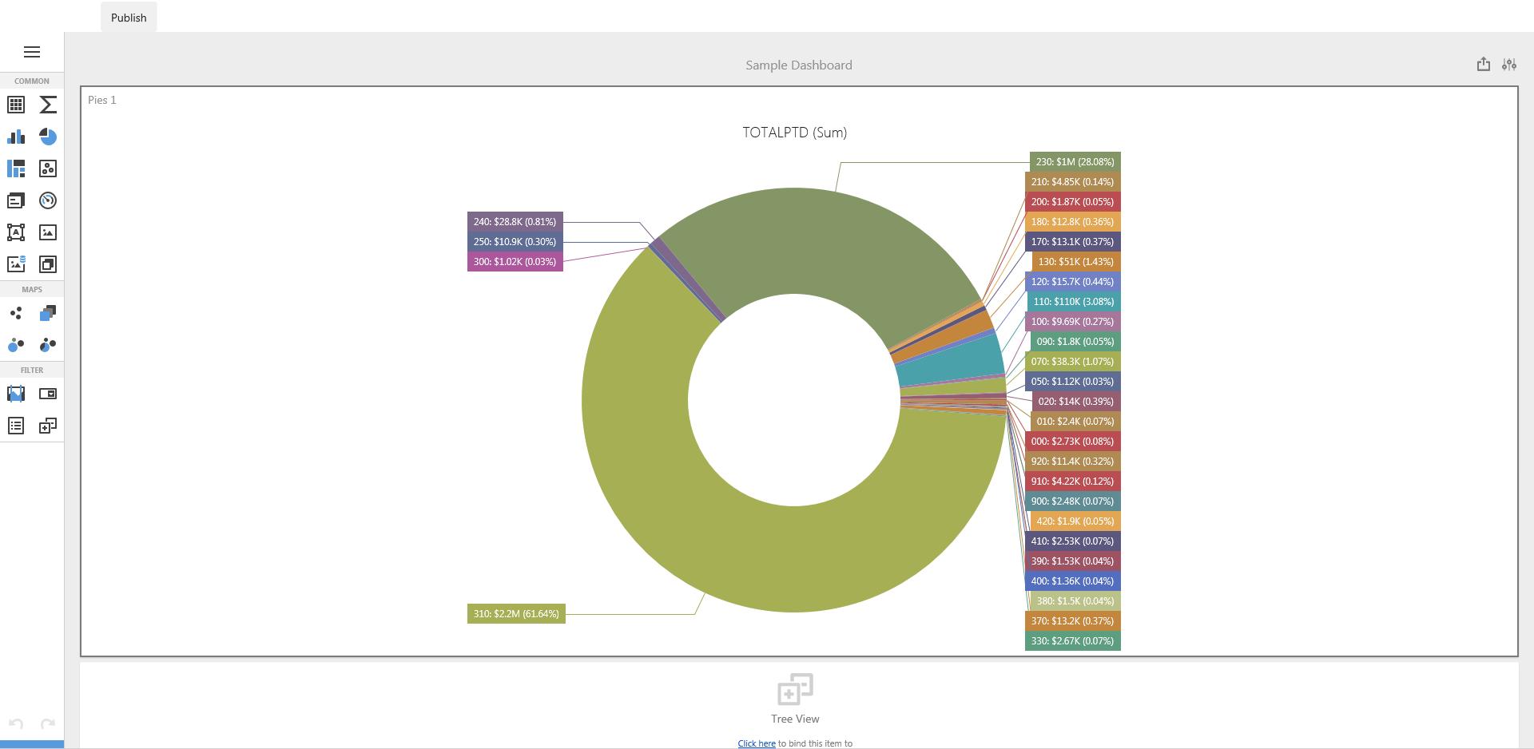Screen dimensions: 1534x749
Task: Insert a Text Box item from the toolbox
Action: click(x=16, y=232)
